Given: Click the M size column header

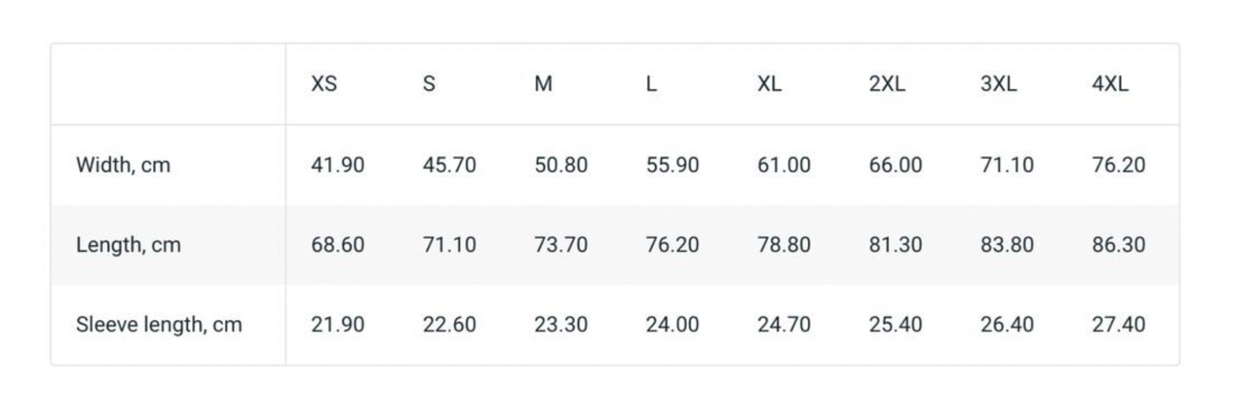Looking at the screenshot, I should coord(543,84).
